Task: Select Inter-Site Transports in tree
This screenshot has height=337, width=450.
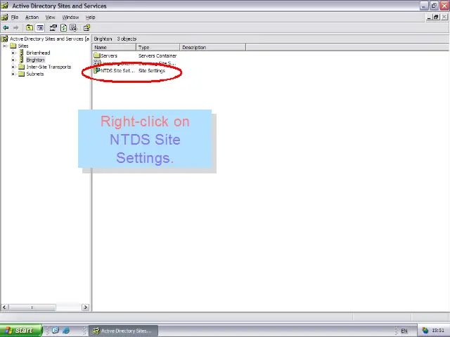Action: (49, 67)
